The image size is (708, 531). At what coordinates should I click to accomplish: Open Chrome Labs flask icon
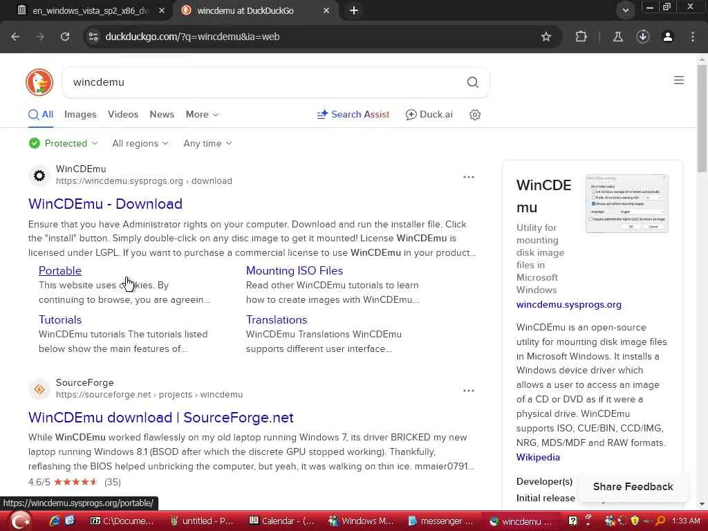coord(617,37)
